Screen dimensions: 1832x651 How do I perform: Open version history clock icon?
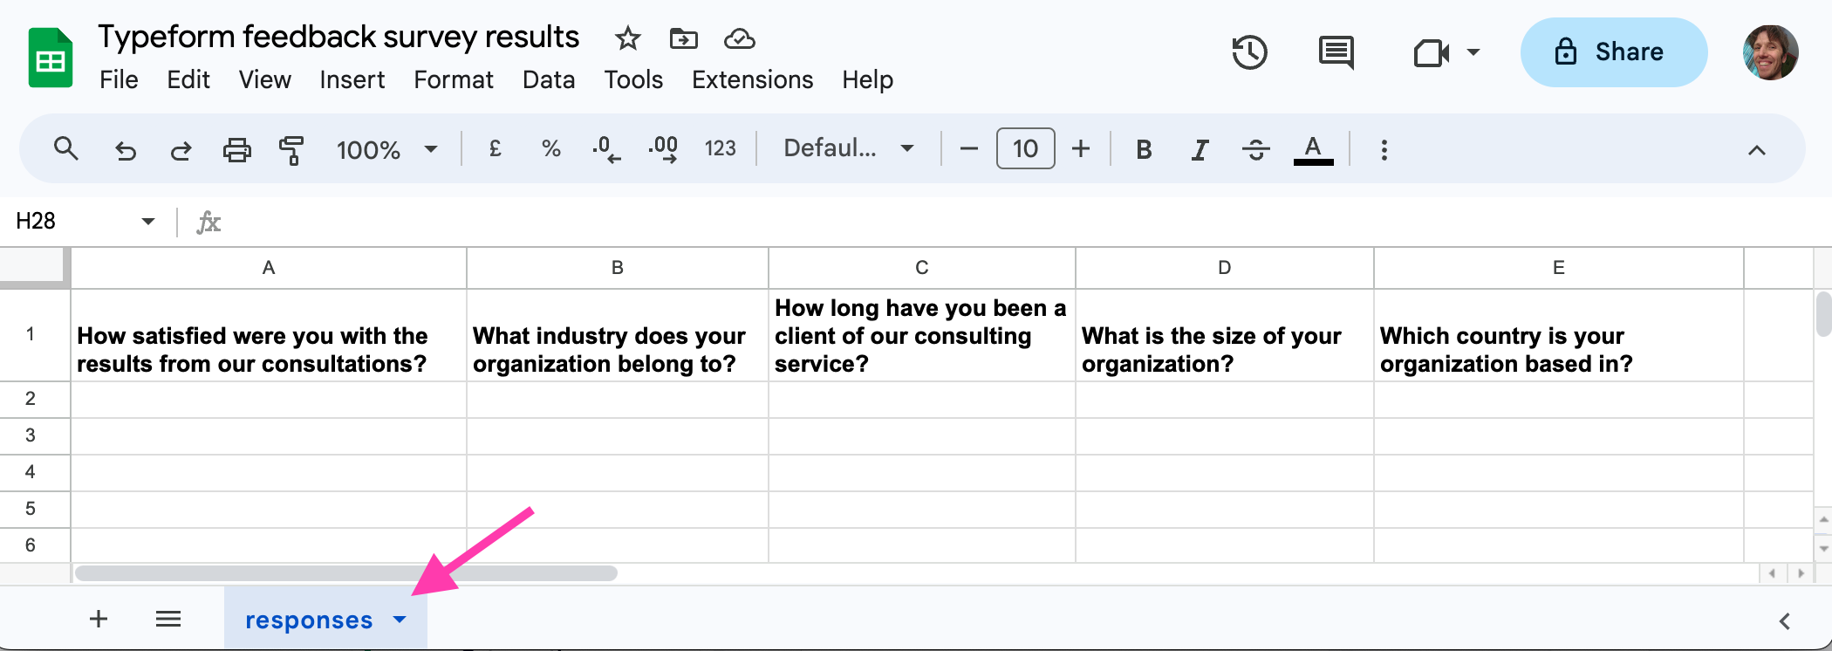click(1249, 52)
